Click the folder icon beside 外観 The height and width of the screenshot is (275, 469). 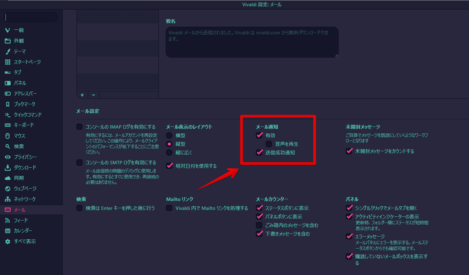(x=8, y=41)
